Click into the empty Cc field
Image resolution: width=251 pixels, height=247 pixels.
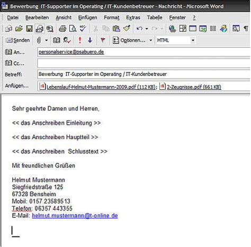(144, 63)
